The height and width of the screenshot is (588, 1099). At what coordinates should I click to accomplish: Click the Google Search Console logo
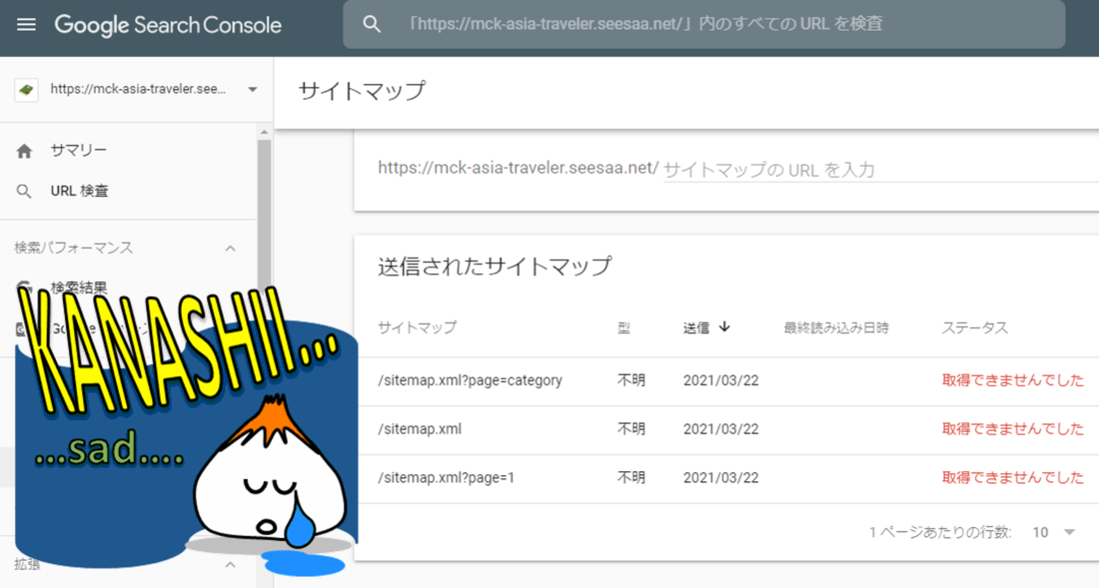coord(168,25)
